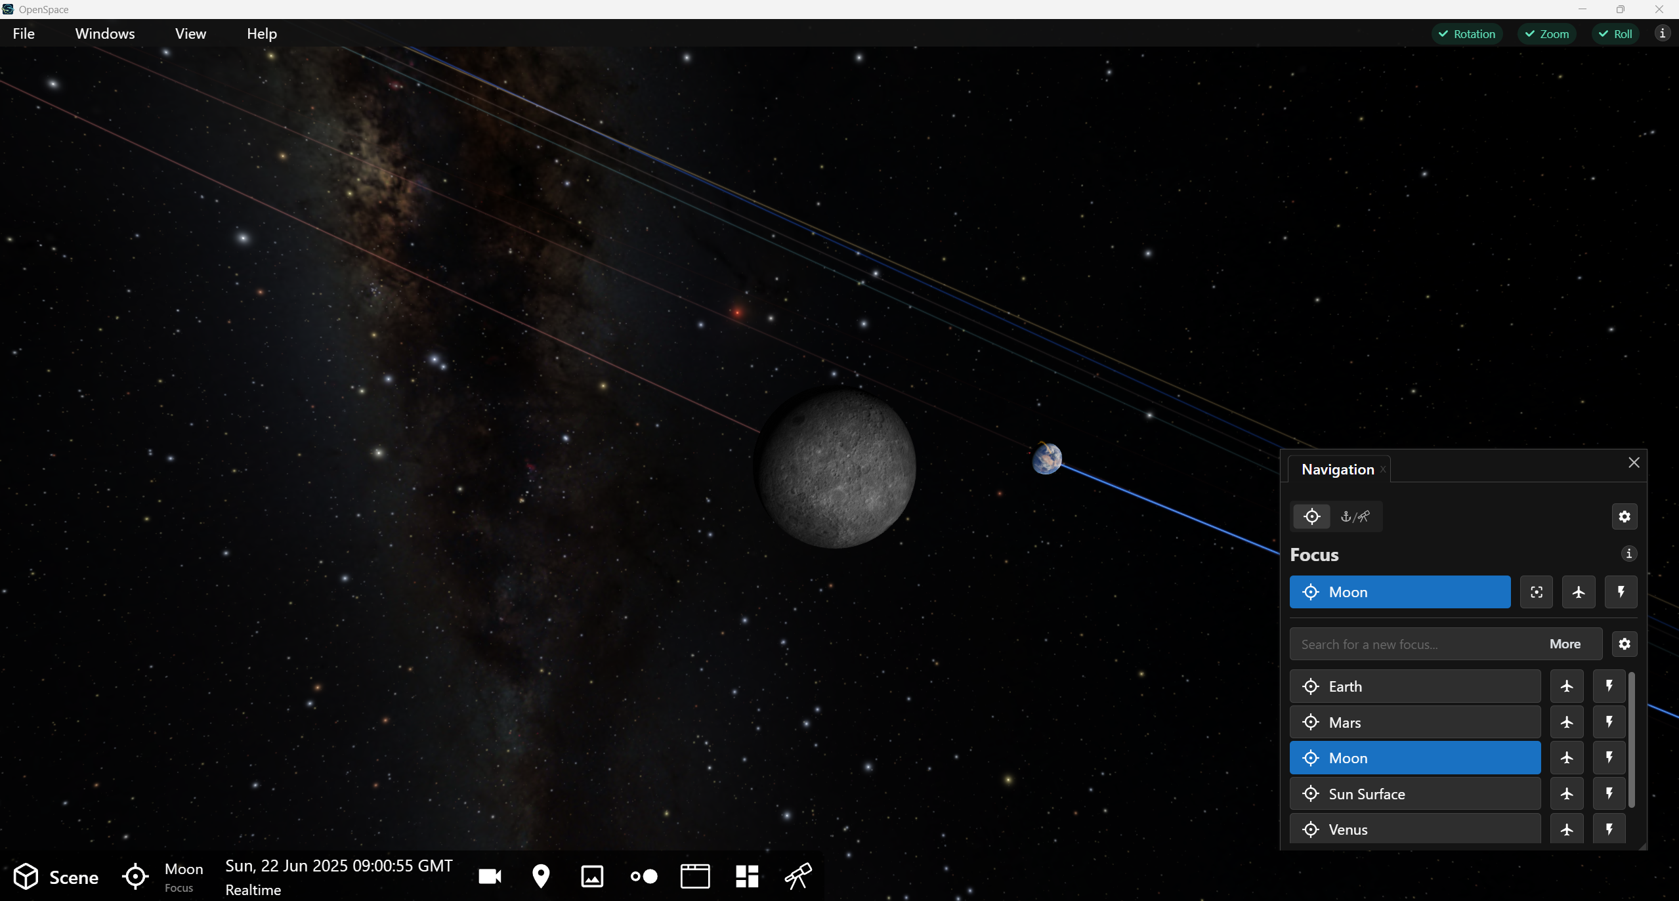Open Navigation panel settings gear

pyautogui.click(x=1625, y=516)
